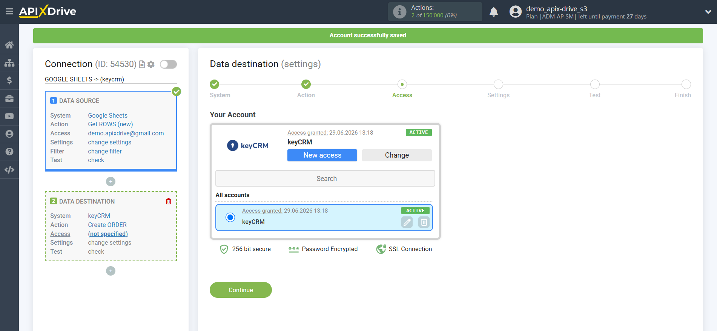Go to the Action step
717x331 pixels.
pos(306,84)
